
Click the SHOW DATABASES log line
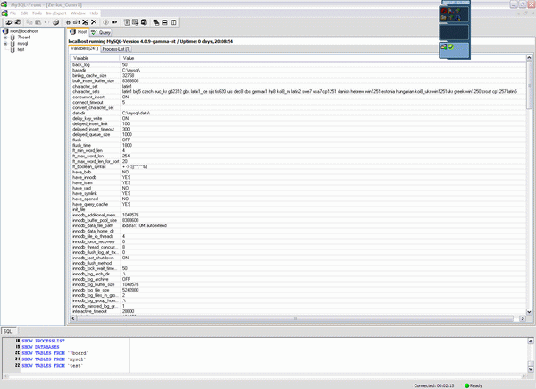pyautogui.click(x=40, y=347)
